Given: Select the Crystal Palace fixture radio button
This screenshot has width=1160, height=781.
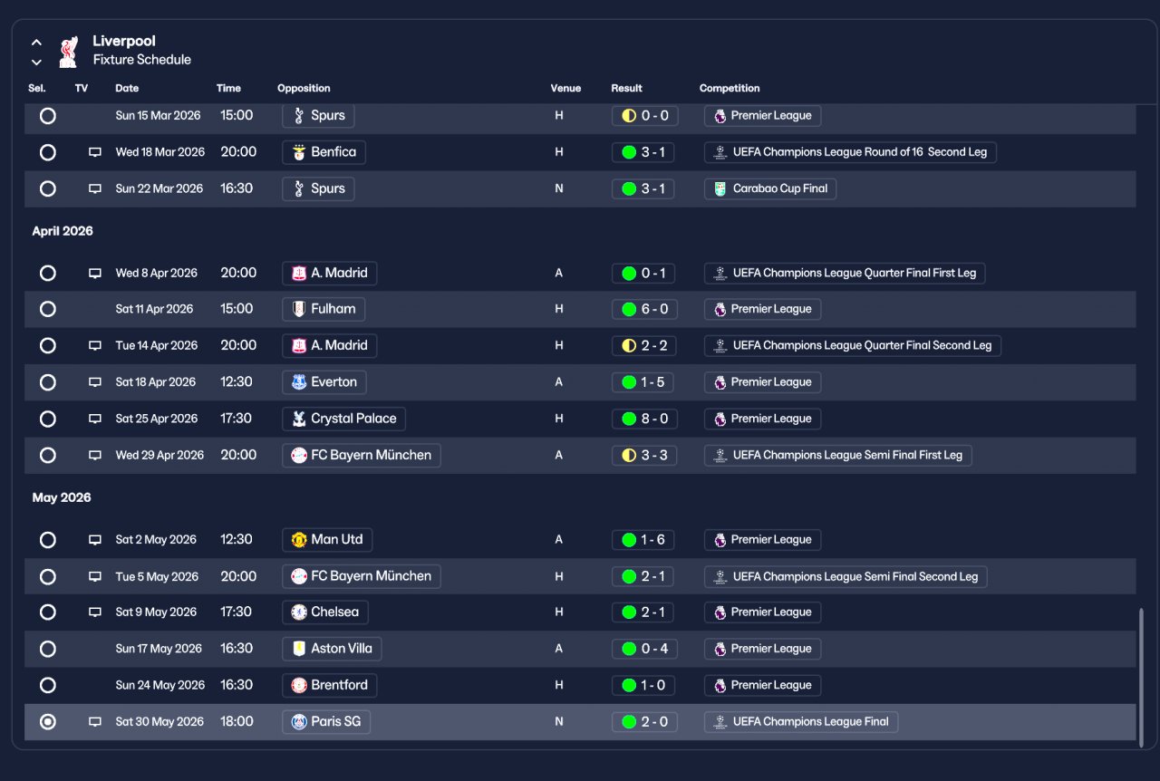Looking at the screenshot, I should tap(48, 419).
